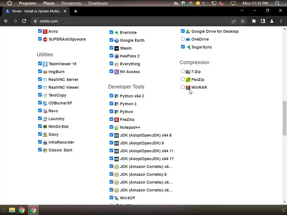The height and width of the screenshot is (215, 287).
Task: Open the tab search dropdown chevron
Action: click(242, 10)
